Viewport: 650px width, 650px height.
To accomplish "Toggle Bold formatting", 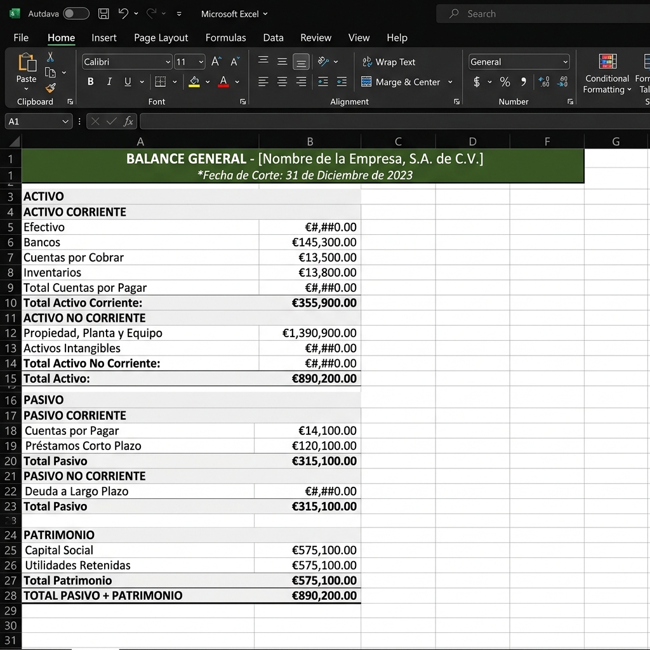I will [x=90, y=82].
